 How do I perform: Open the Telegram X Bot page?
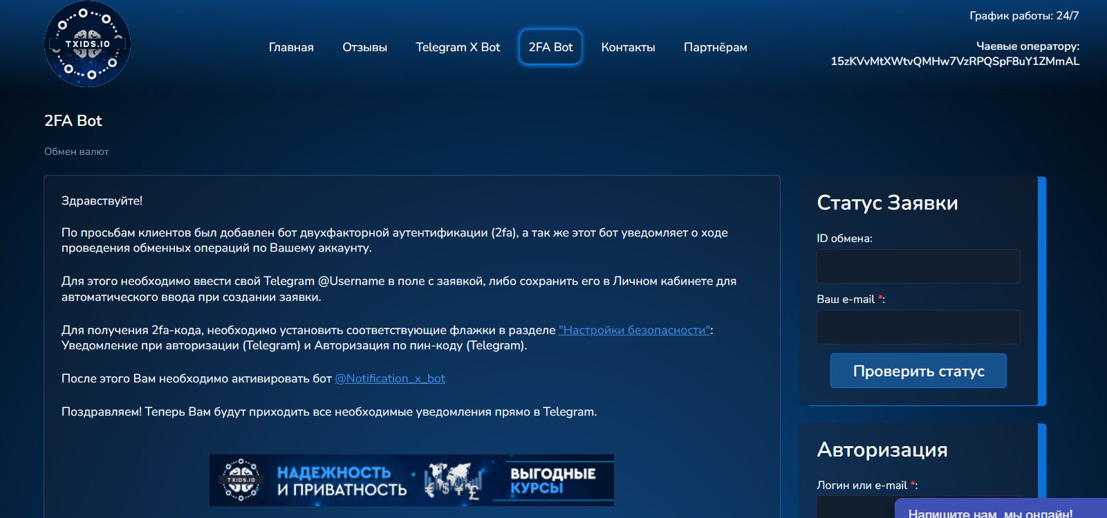tap(458, 47)
